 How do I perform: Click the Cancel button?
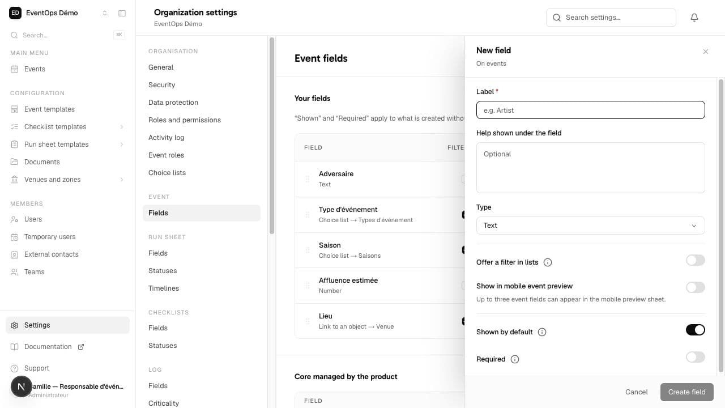click(x=637, y=392)
